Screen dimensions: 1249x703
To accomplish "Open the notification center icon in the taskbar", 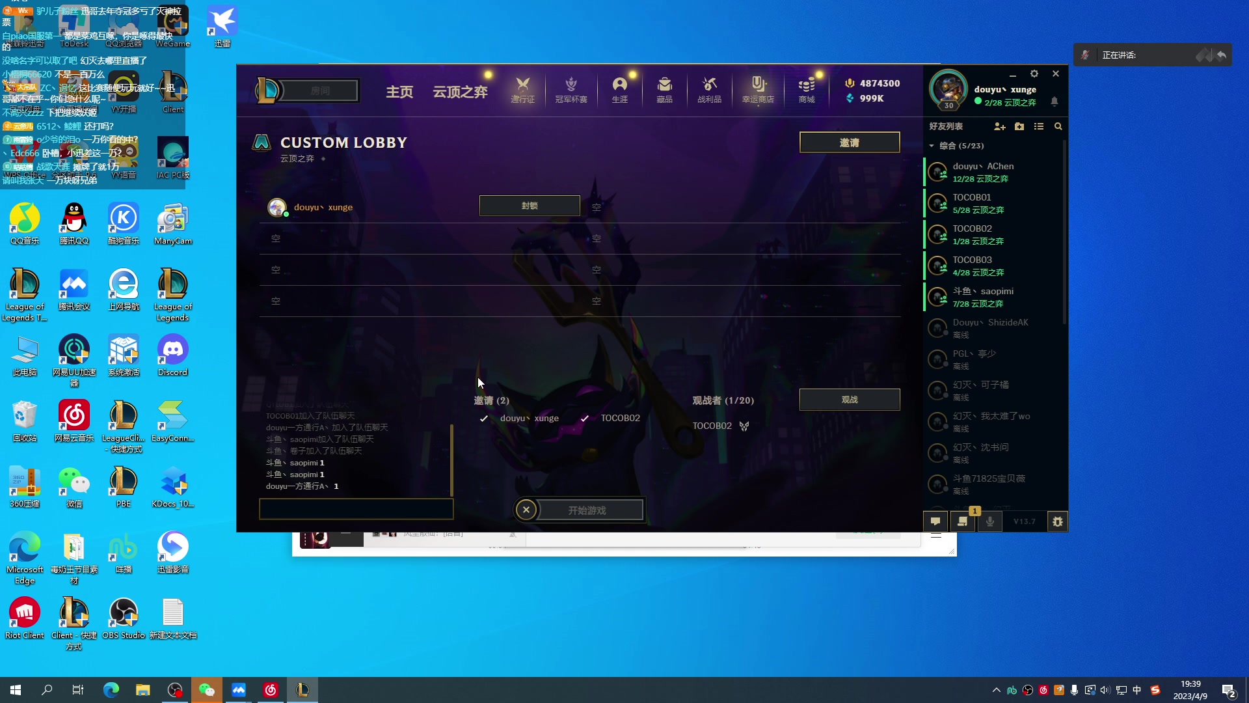I will click(1229, 691).
